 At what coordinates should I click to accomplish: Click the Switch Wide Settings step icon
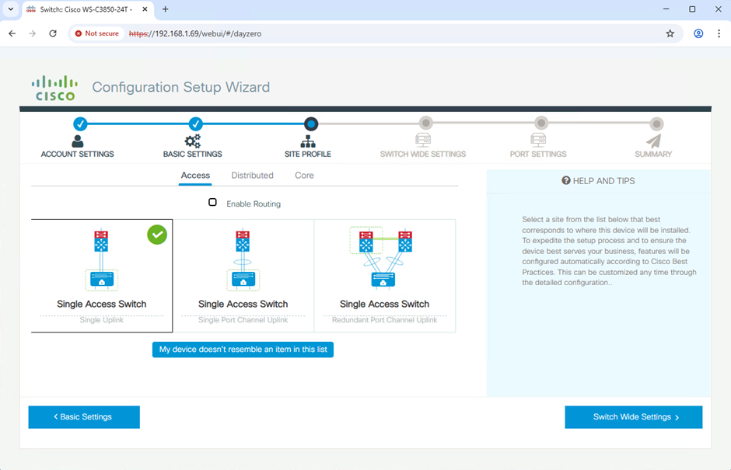tap(423, 140)
